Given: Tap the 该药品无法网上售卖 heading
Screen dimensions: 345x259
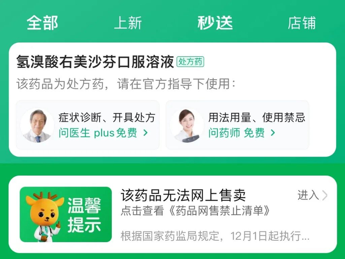Looking at the screenshot, I should click(x=183, y=195).
